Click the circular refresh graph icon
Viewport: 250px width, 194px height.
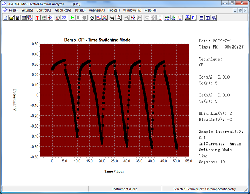pyautogui.click(x=92, y=17)
